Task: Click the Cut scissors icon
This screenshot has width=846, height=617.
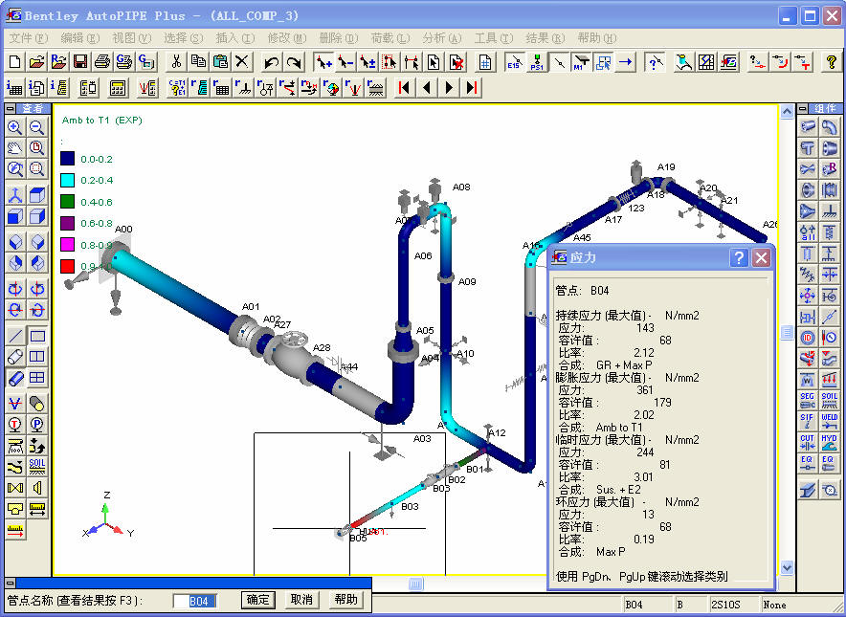Action: [x=176, y=62]
